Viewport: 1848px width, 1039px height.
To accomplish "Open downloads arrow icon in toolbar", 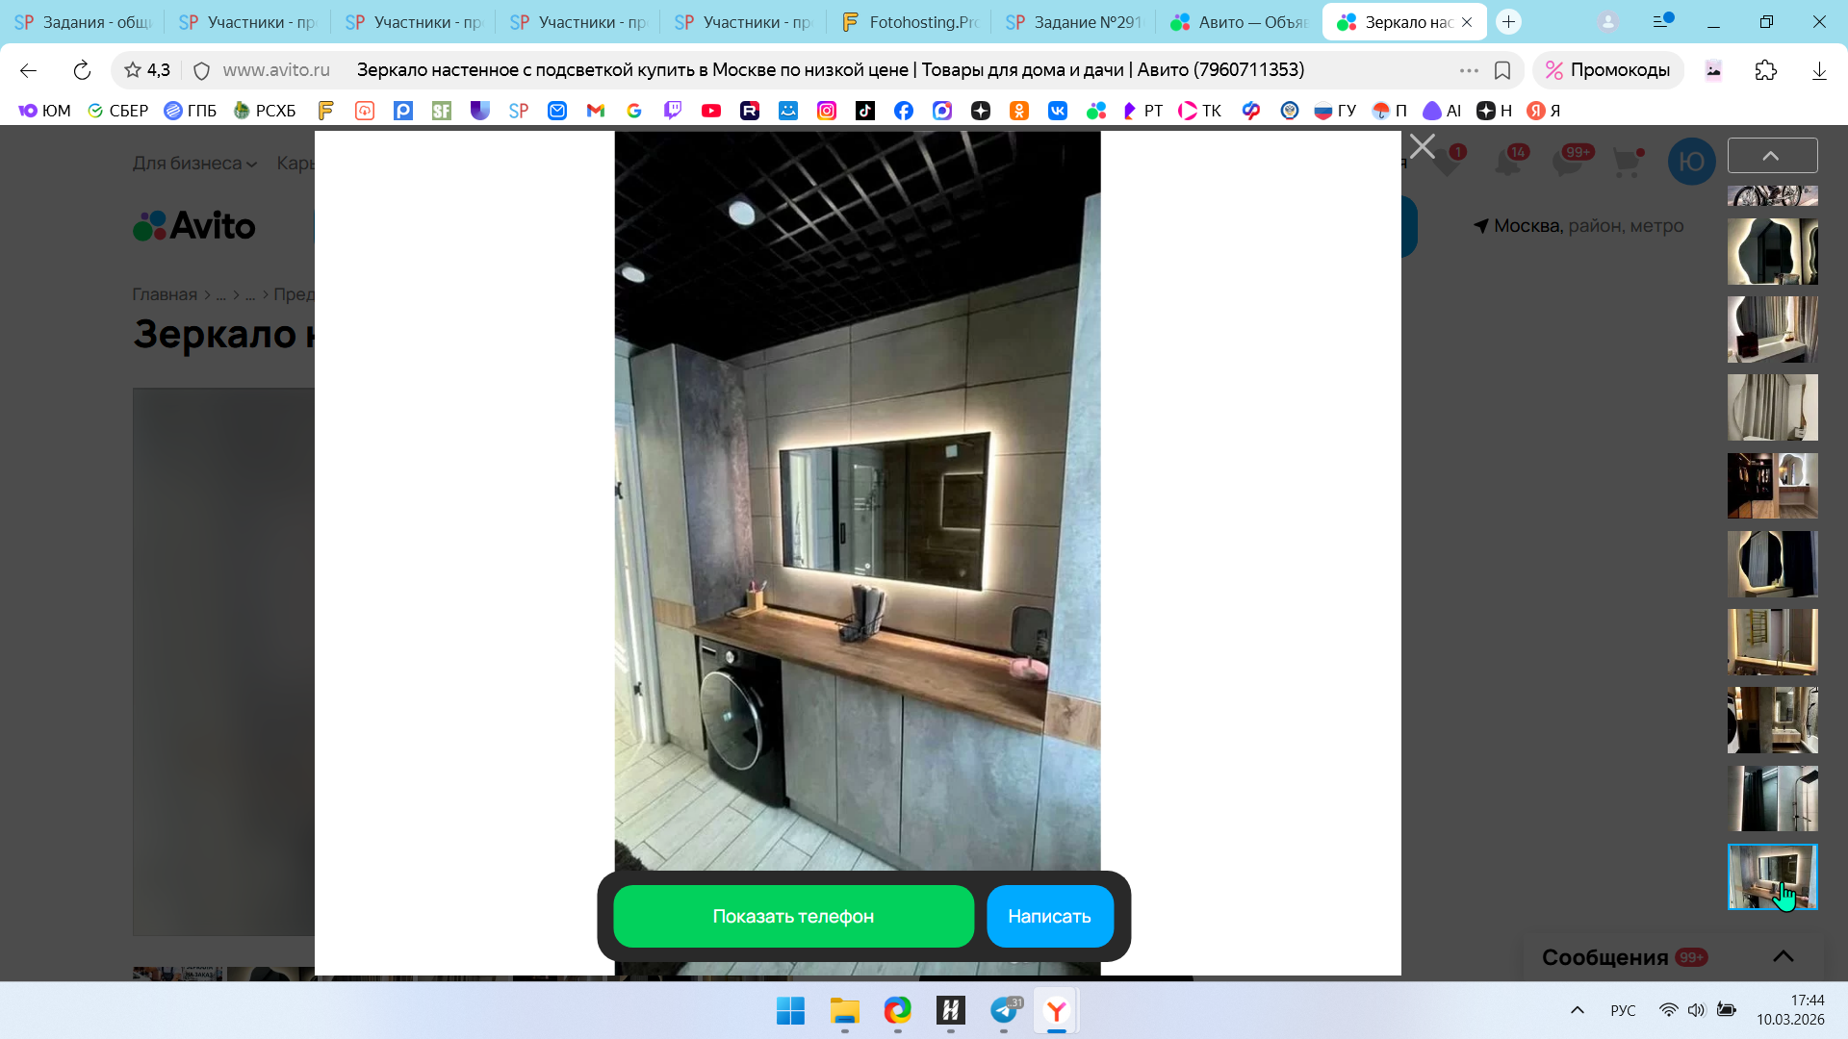I will coord(1818,70).
